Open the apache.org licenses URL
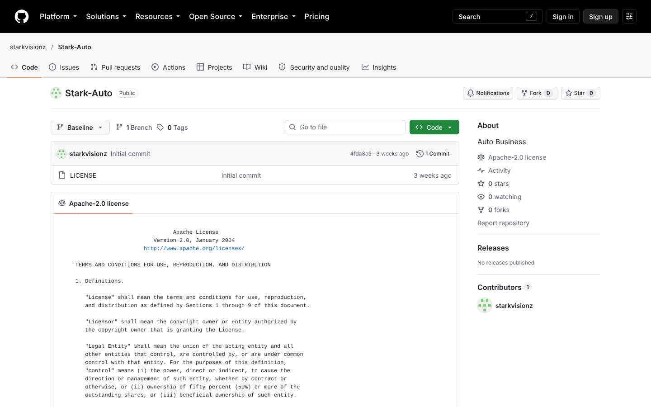This screenshot has height=407, width=651. (194, 248)
